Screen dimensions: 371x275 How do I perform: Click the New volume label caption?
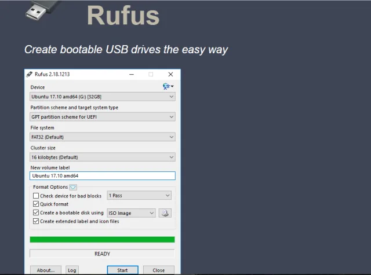click(50, 168)
